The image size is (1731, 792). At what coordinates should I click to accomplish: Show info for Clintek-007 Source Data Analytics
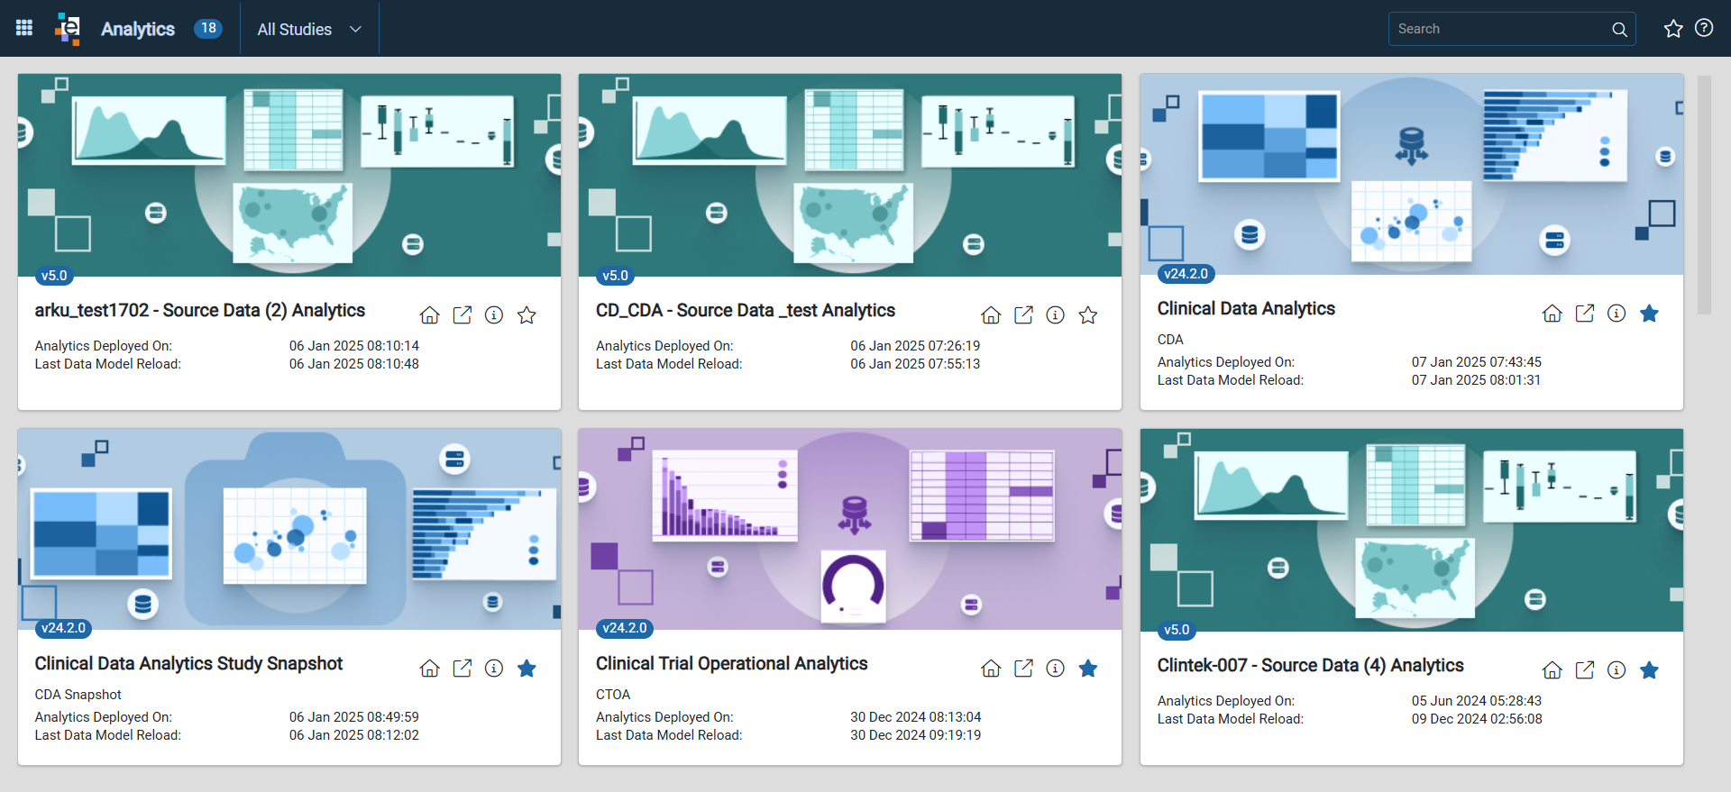(1617, 669)
